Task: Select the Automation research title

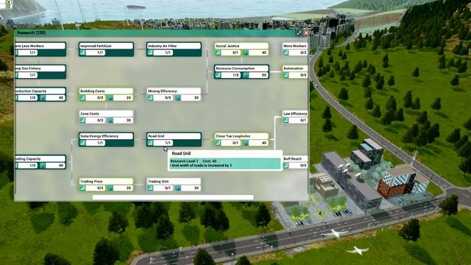Action: pyautogui.click(x=293, y=68)
